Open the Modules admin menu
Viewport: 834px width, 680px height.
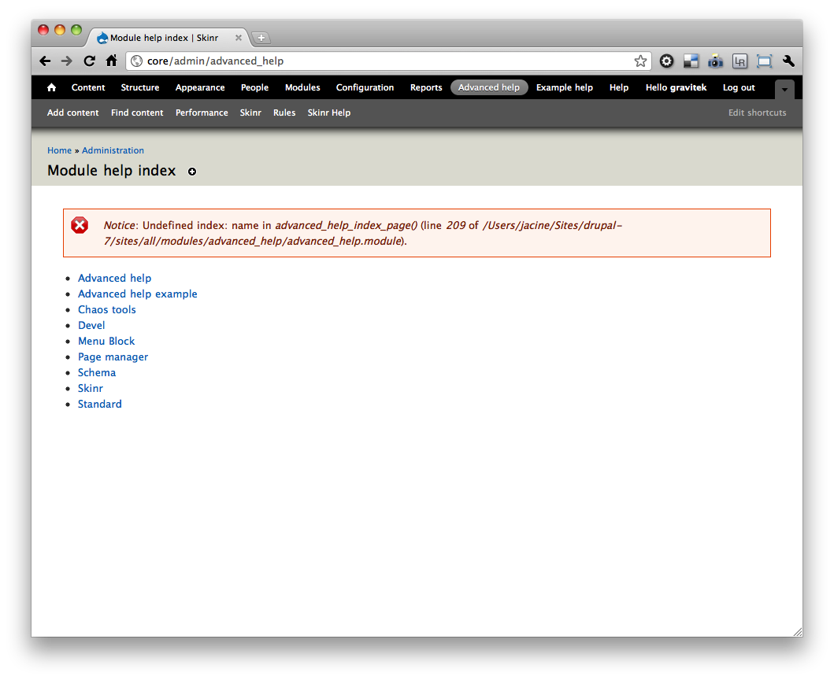coord(302,87)
